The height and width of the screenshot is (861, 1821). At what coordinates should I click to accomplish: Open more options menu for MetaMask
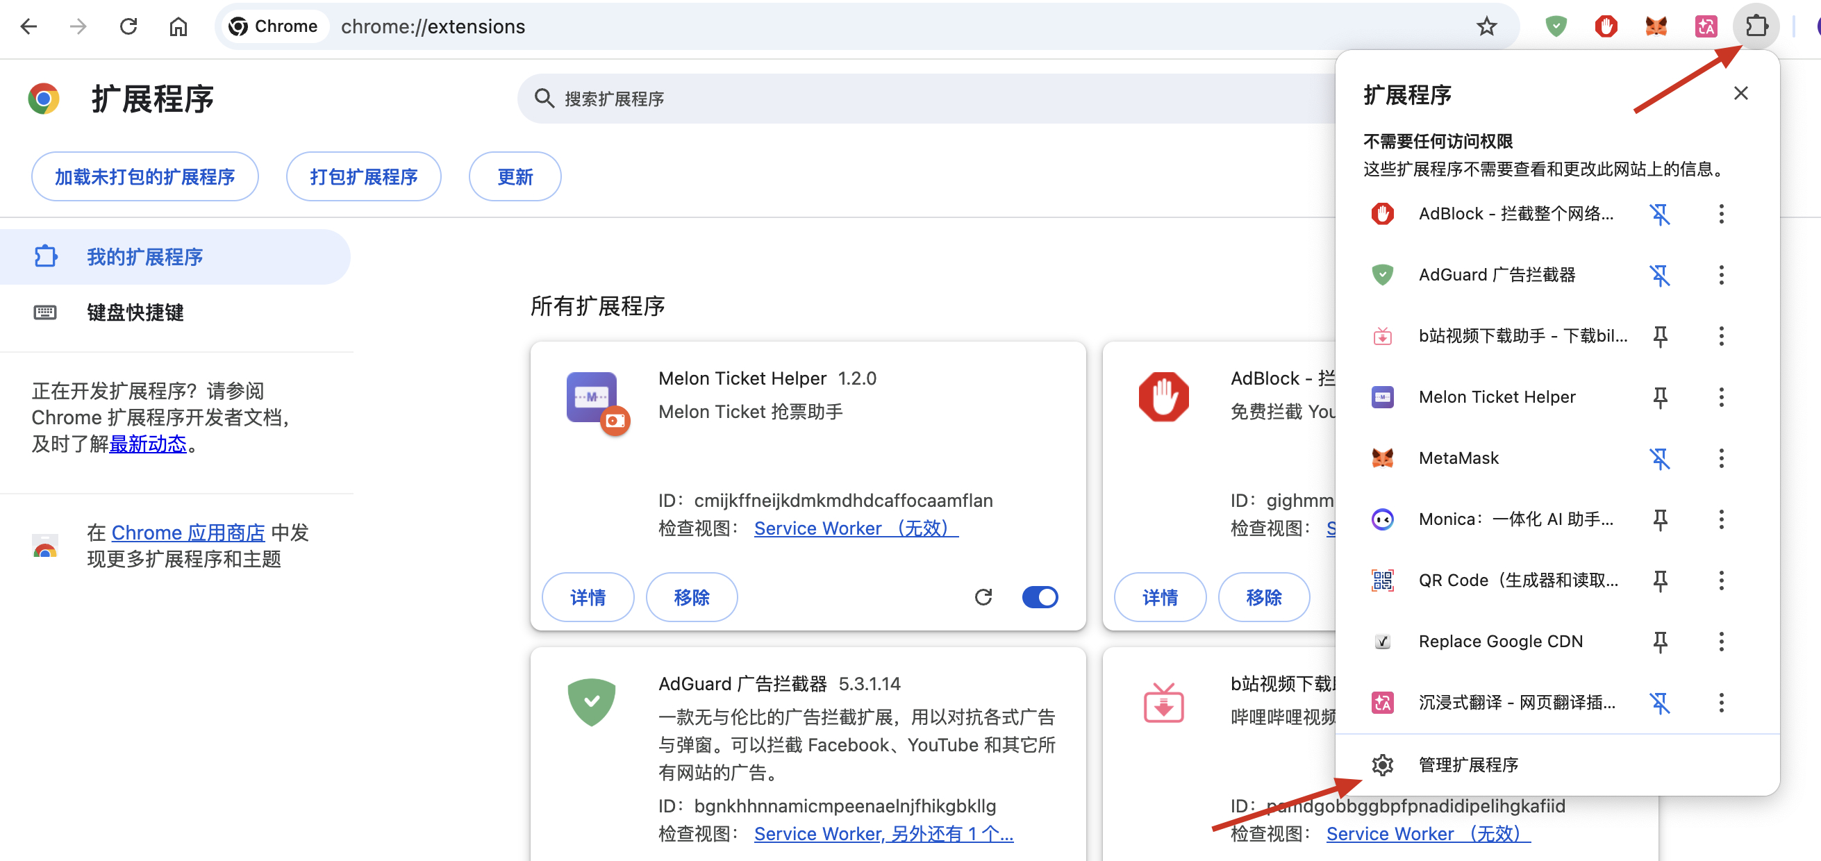[x=1721, y=458]
